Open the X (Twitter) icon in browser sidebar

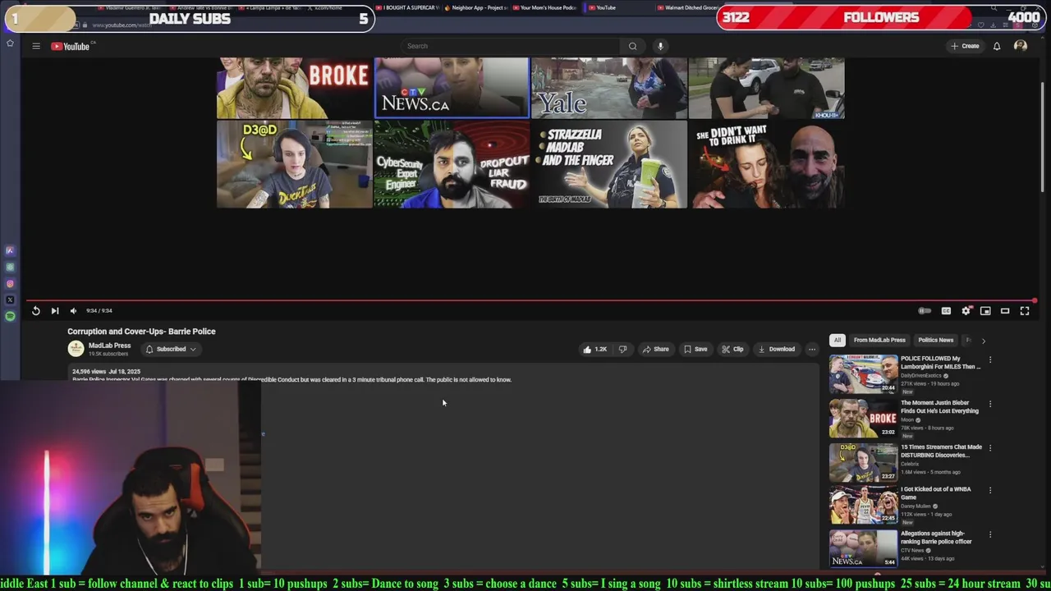pyautogui.click(x=10, y=300)
